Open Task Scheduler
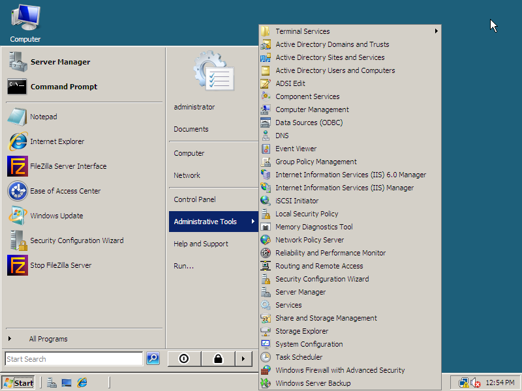The width and height of the screenshot is (522, 391). tap(350, 357)
